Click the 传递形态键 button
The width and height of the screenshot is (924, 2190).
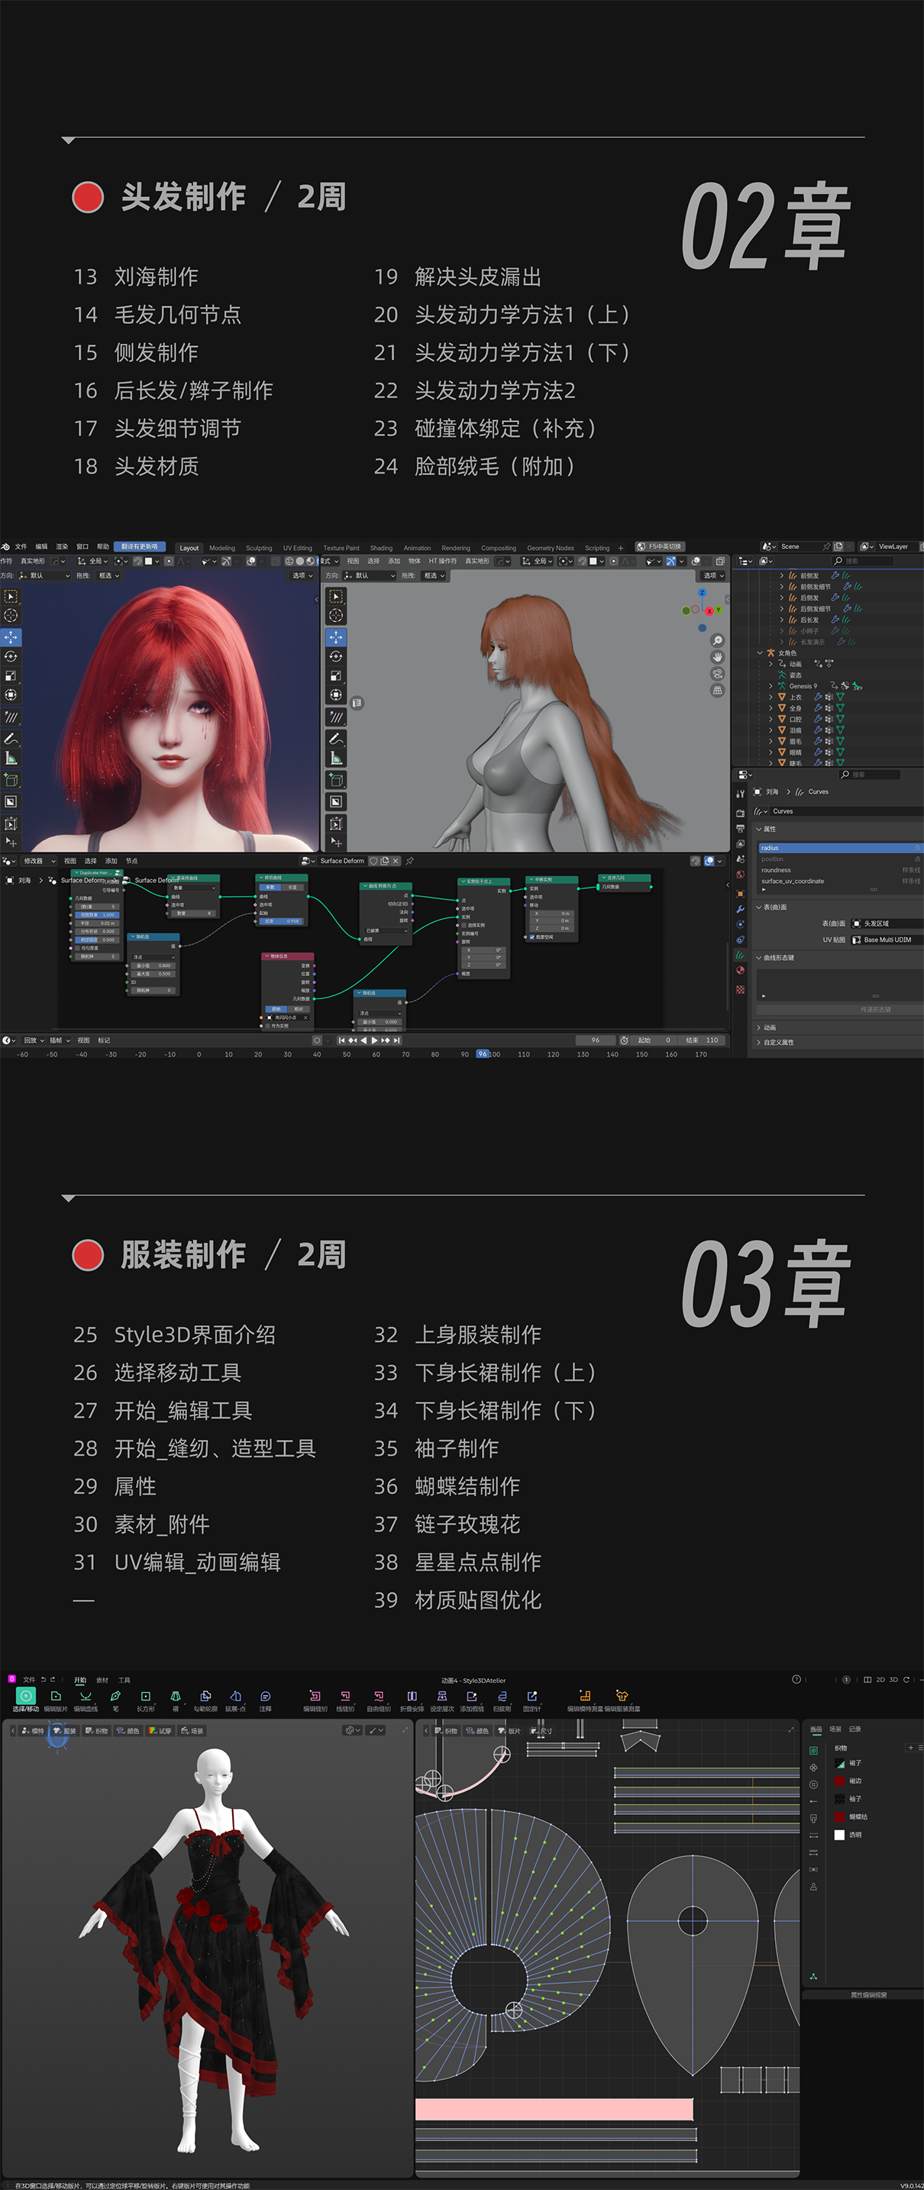click(876, 1010)
